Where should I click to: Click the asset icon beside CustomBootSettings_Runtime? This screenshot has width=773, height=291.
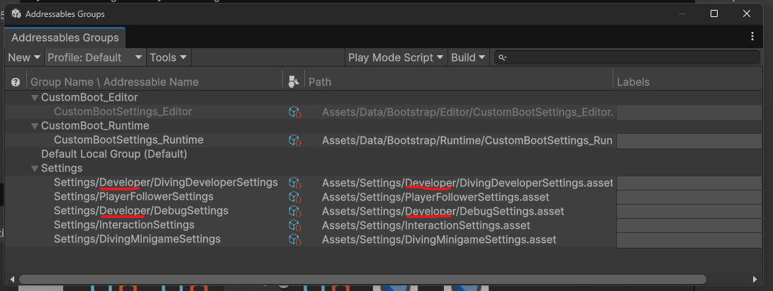[294, 140]
